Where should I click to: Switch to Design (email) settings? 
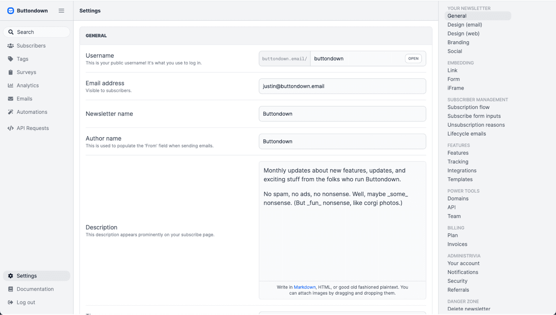tap(464, 25)
